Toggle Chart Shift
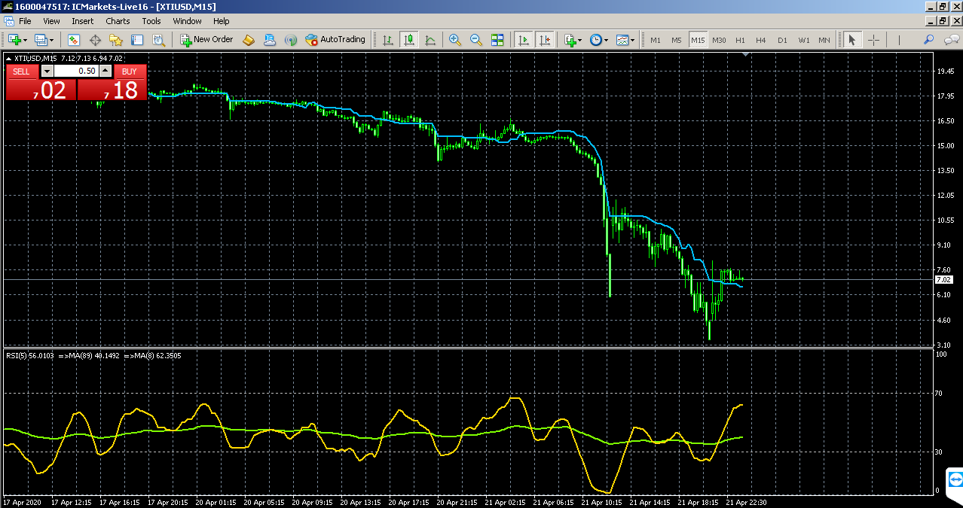 (544, 40)
